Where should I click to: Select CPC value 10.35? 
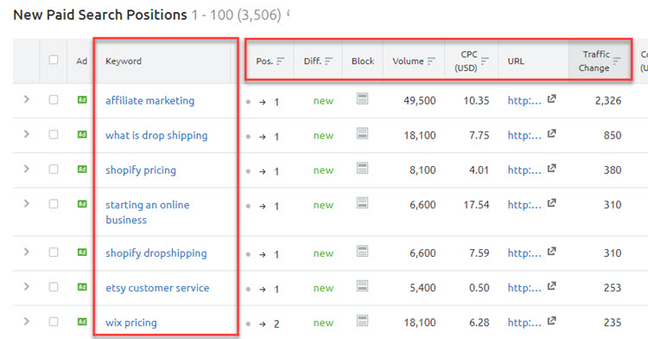(x=476, y=100)
